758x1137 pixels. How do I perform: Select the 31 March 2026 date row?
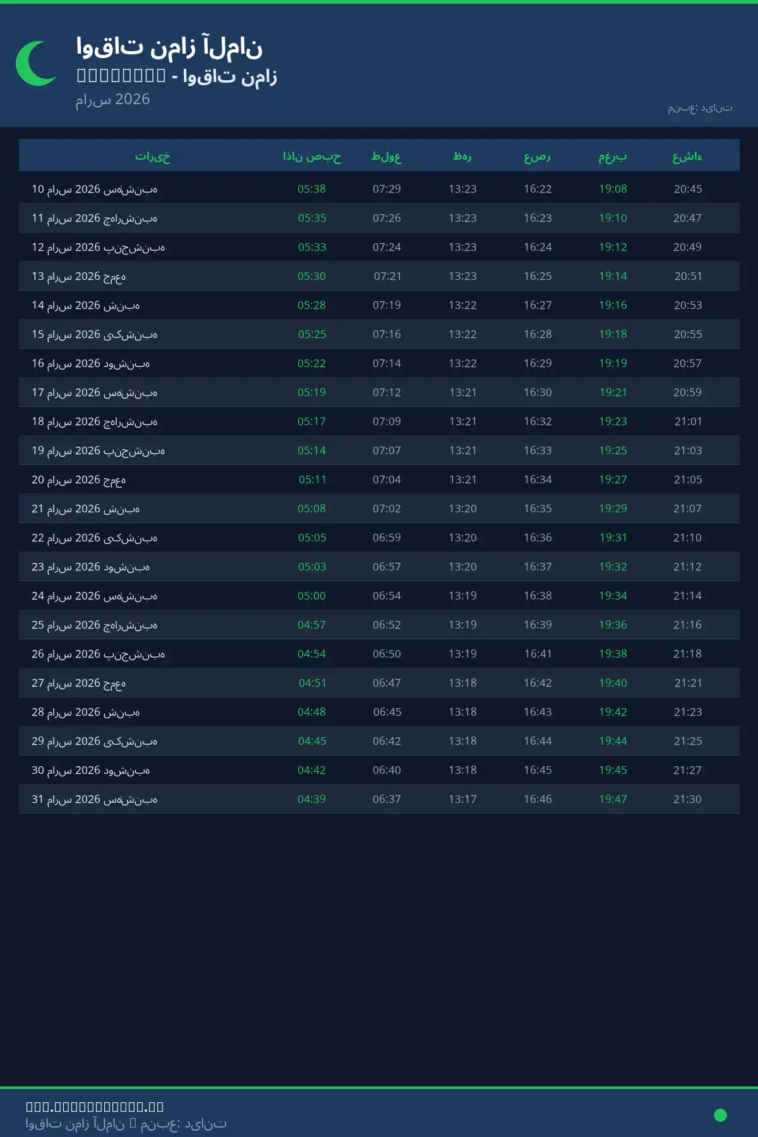(x=95, y=799)
